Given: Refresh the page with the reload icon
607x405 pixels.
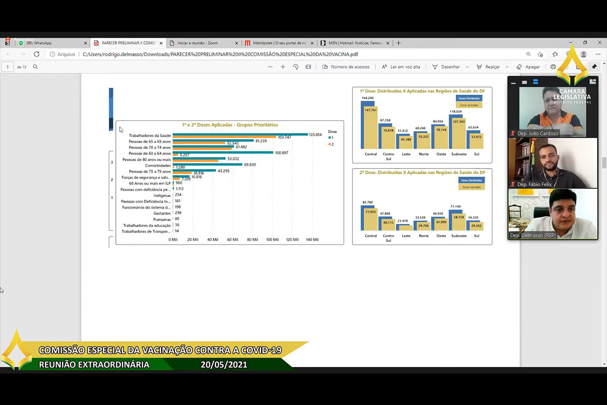Looking at the screenshot, I should pos(36,54).
